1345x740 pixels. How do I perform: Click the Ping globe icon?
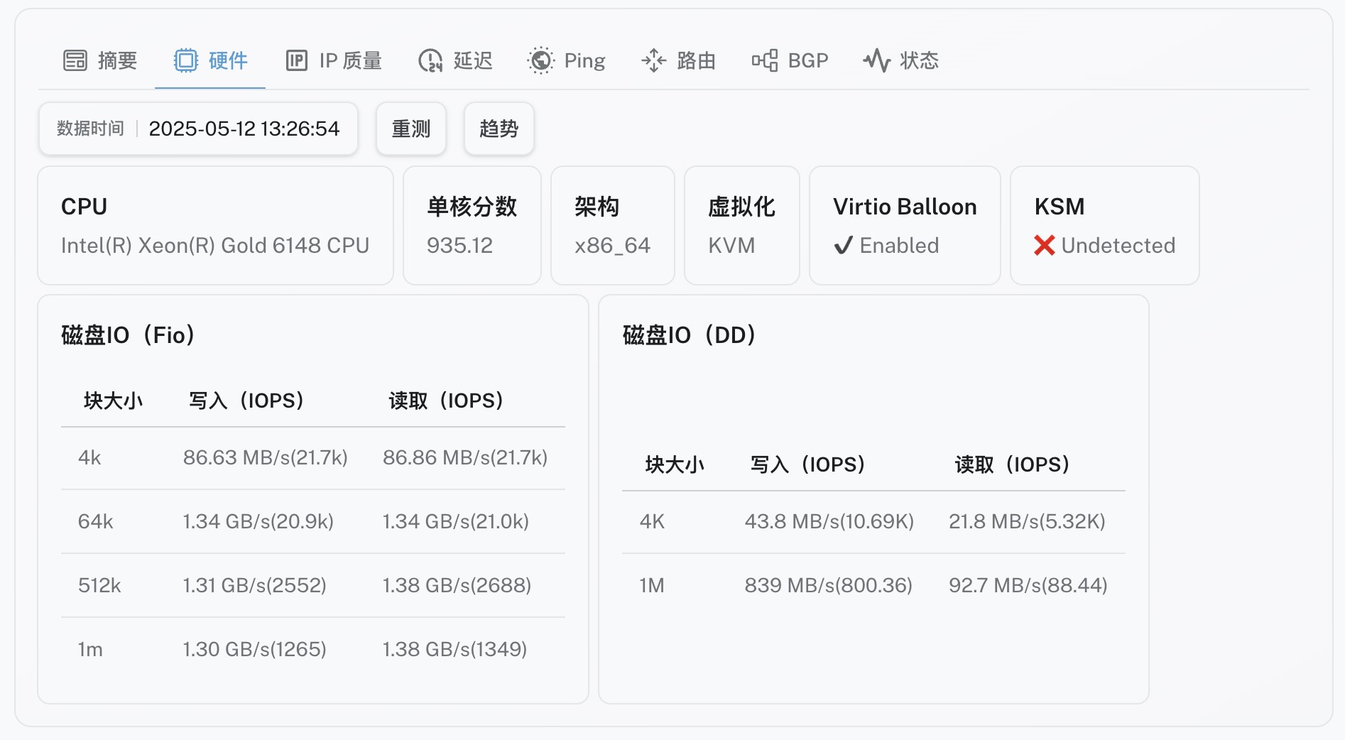541,61
